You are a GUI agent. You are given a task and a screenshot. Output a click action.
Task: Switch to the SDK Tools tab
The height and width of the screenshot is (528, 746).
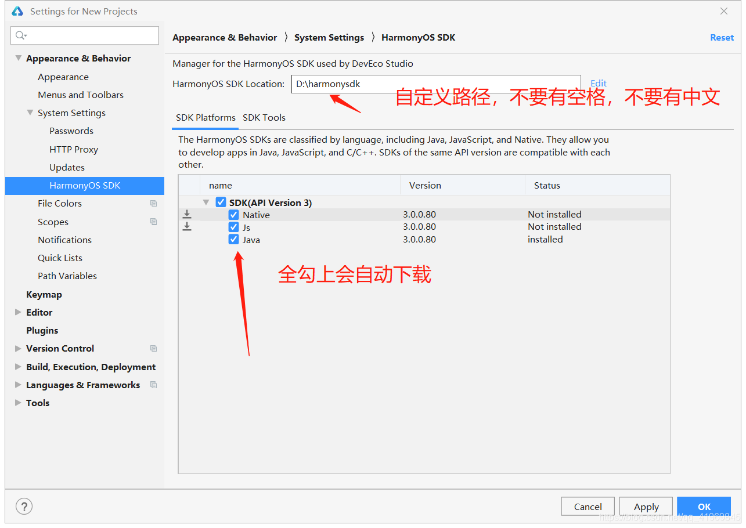click(264, 117)
